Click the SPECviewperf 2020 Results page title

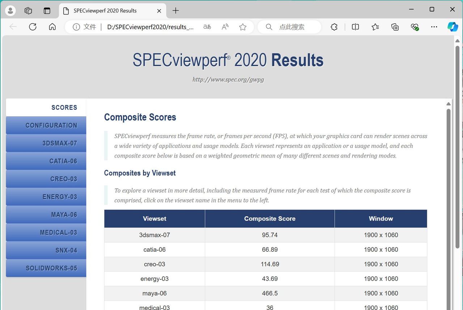[x=228, y=60]
